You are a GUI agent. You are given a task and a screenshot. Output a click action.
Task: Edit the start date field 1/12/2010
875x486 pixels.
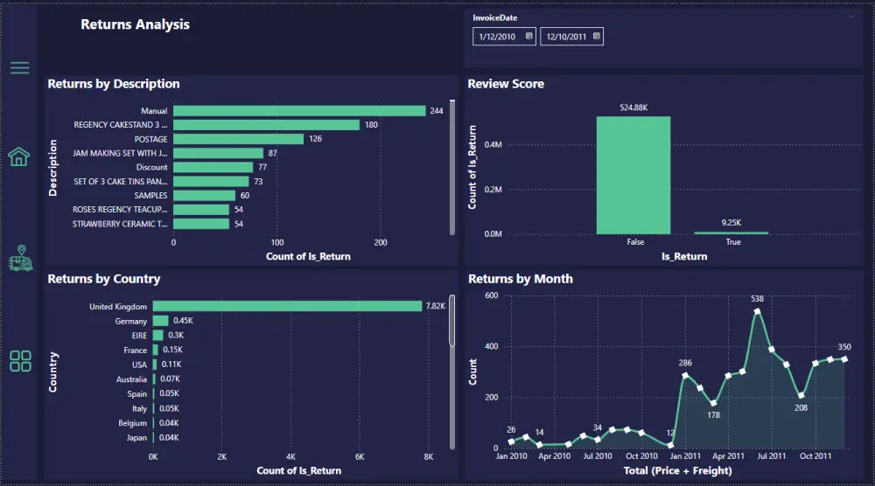[504, 36]
